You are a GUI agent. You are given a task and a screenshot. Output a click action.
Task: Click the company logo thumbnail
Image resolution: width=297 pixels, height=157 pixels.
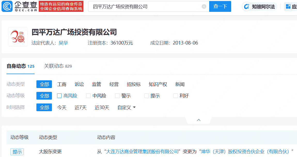pos(18,37)
